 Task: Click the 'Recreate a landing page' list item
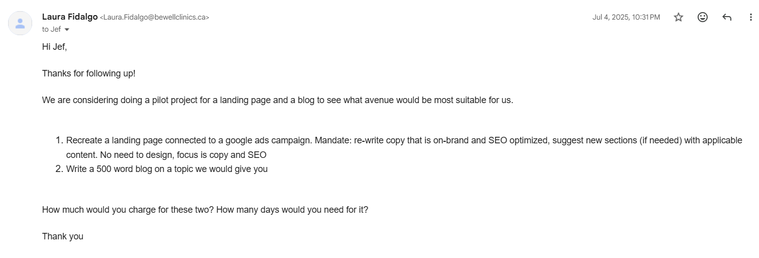pyautogui.click(x=404, y=147)
